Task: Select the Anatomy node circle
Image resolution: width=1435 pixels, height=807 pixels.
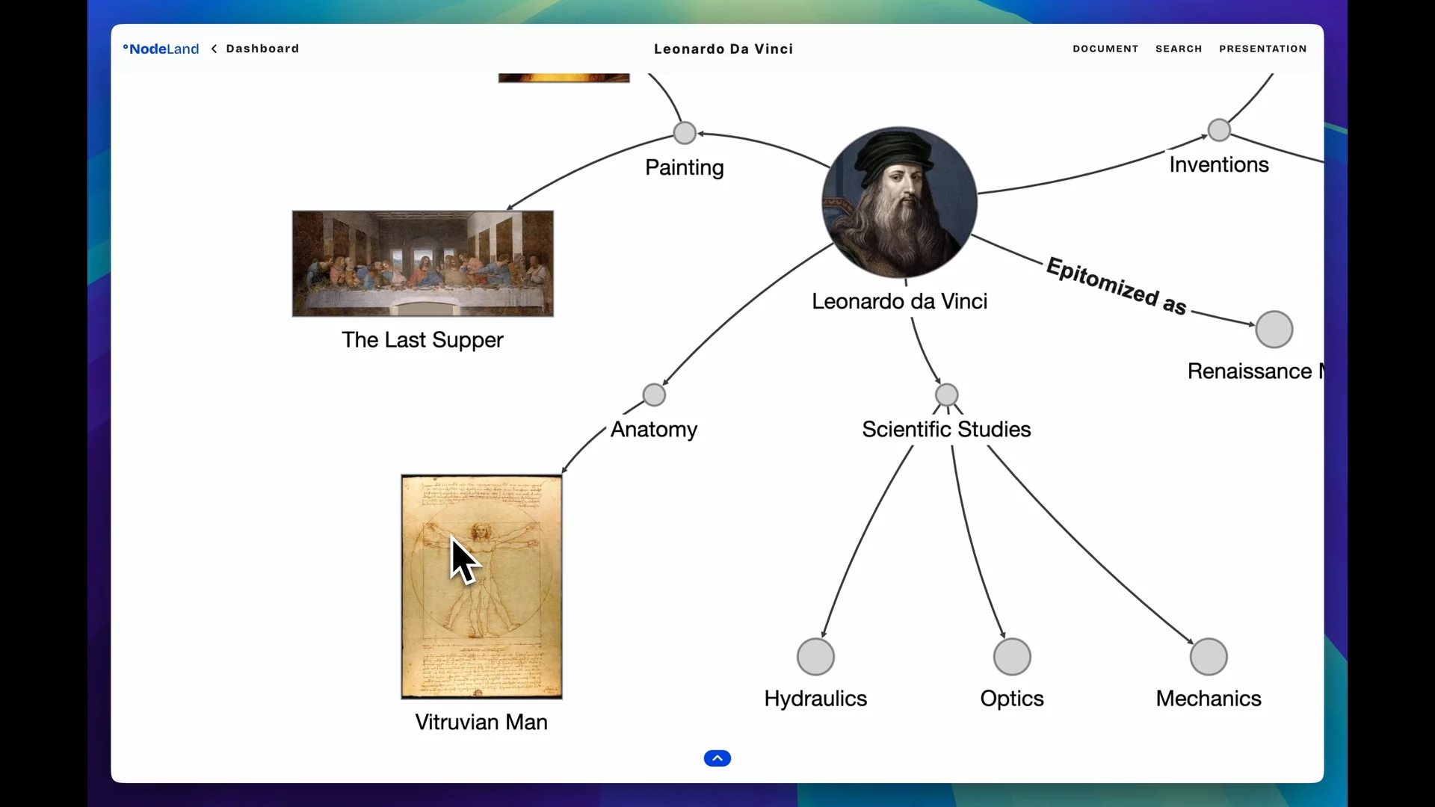Action: tap(654, 395)
